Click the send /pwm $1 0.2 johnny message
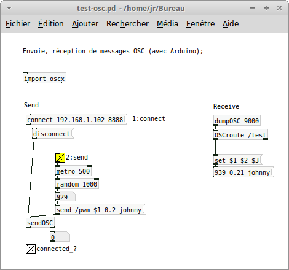Image resolution: width=289 pixels, height=270 pixels. pos(100,210)
